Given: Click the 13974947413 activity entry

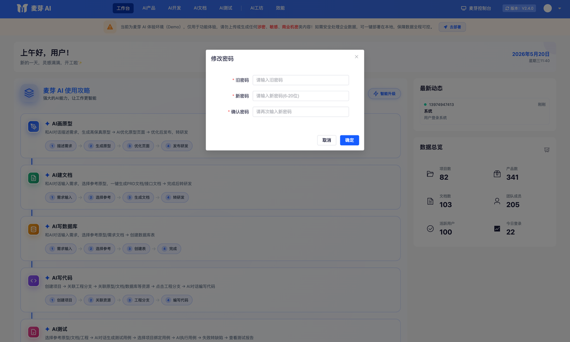Looking at the screenshot, I should (484, 111).
